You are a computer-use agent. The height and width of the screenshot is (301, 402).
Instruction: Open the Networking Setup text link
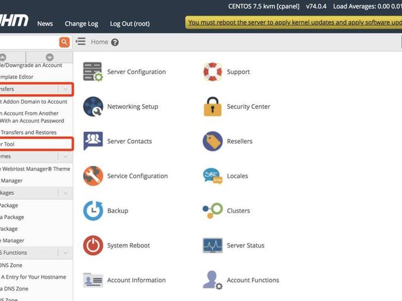[x=133, y=106]
